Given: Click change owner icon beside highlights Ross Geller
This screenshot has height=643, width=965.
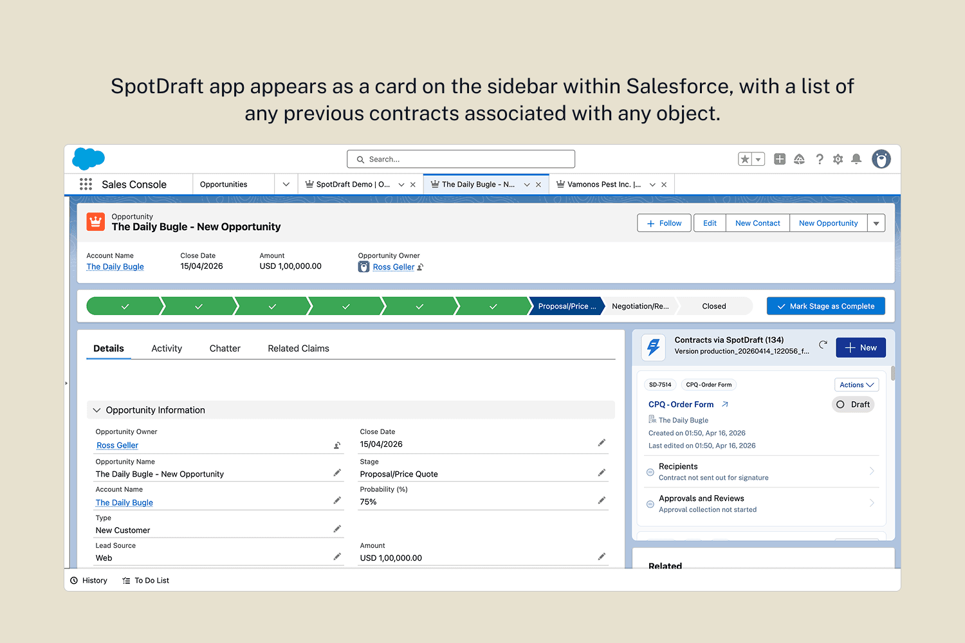Looking at the screenshot, I should 420,267.
